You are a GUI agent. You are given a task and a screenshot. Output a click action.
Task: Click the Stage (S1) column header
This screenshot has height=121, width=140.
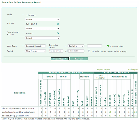[115, 100]
